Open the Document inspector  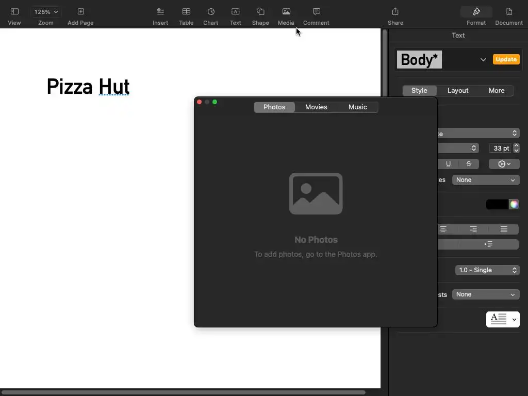(509, 12)
